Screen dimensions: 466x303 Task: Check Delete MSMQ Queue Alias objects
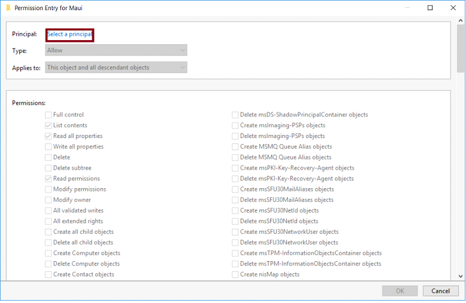pyautogui.click(x=235, y=158)
